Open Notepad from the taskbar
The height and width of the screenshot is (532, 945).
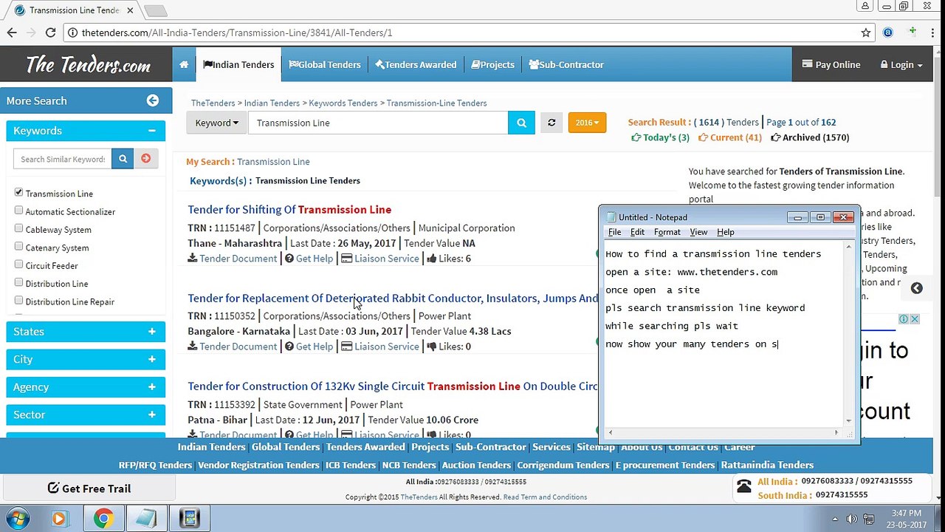146,519
